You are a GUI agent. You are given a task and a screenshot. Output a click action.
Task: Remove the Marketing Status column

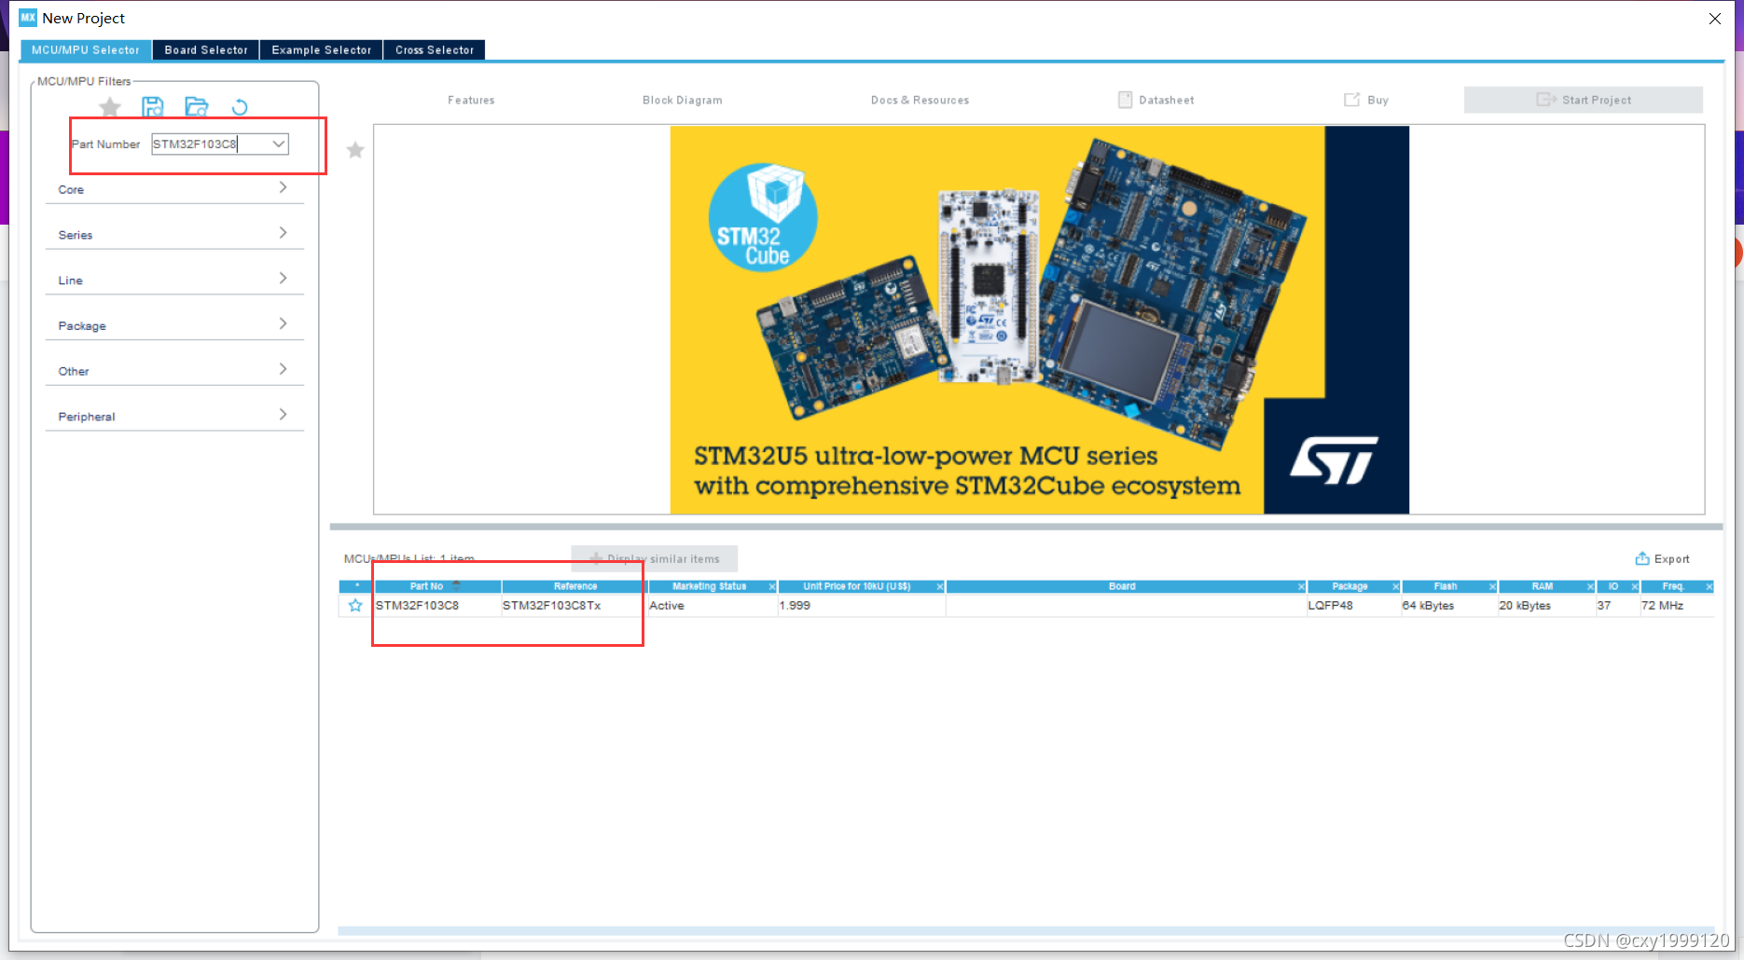point(772,586)
